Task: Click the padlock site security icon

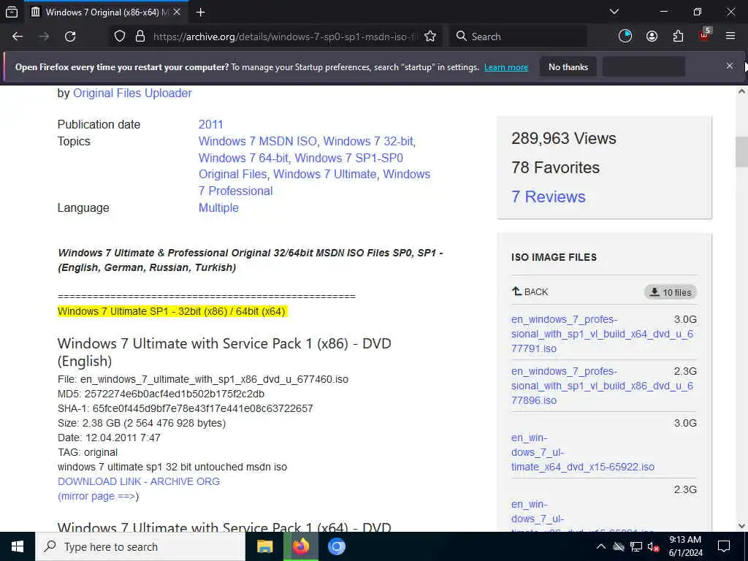Action: click(140, 37)
